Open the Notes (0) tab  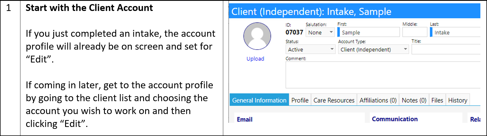tap(414, 100)
